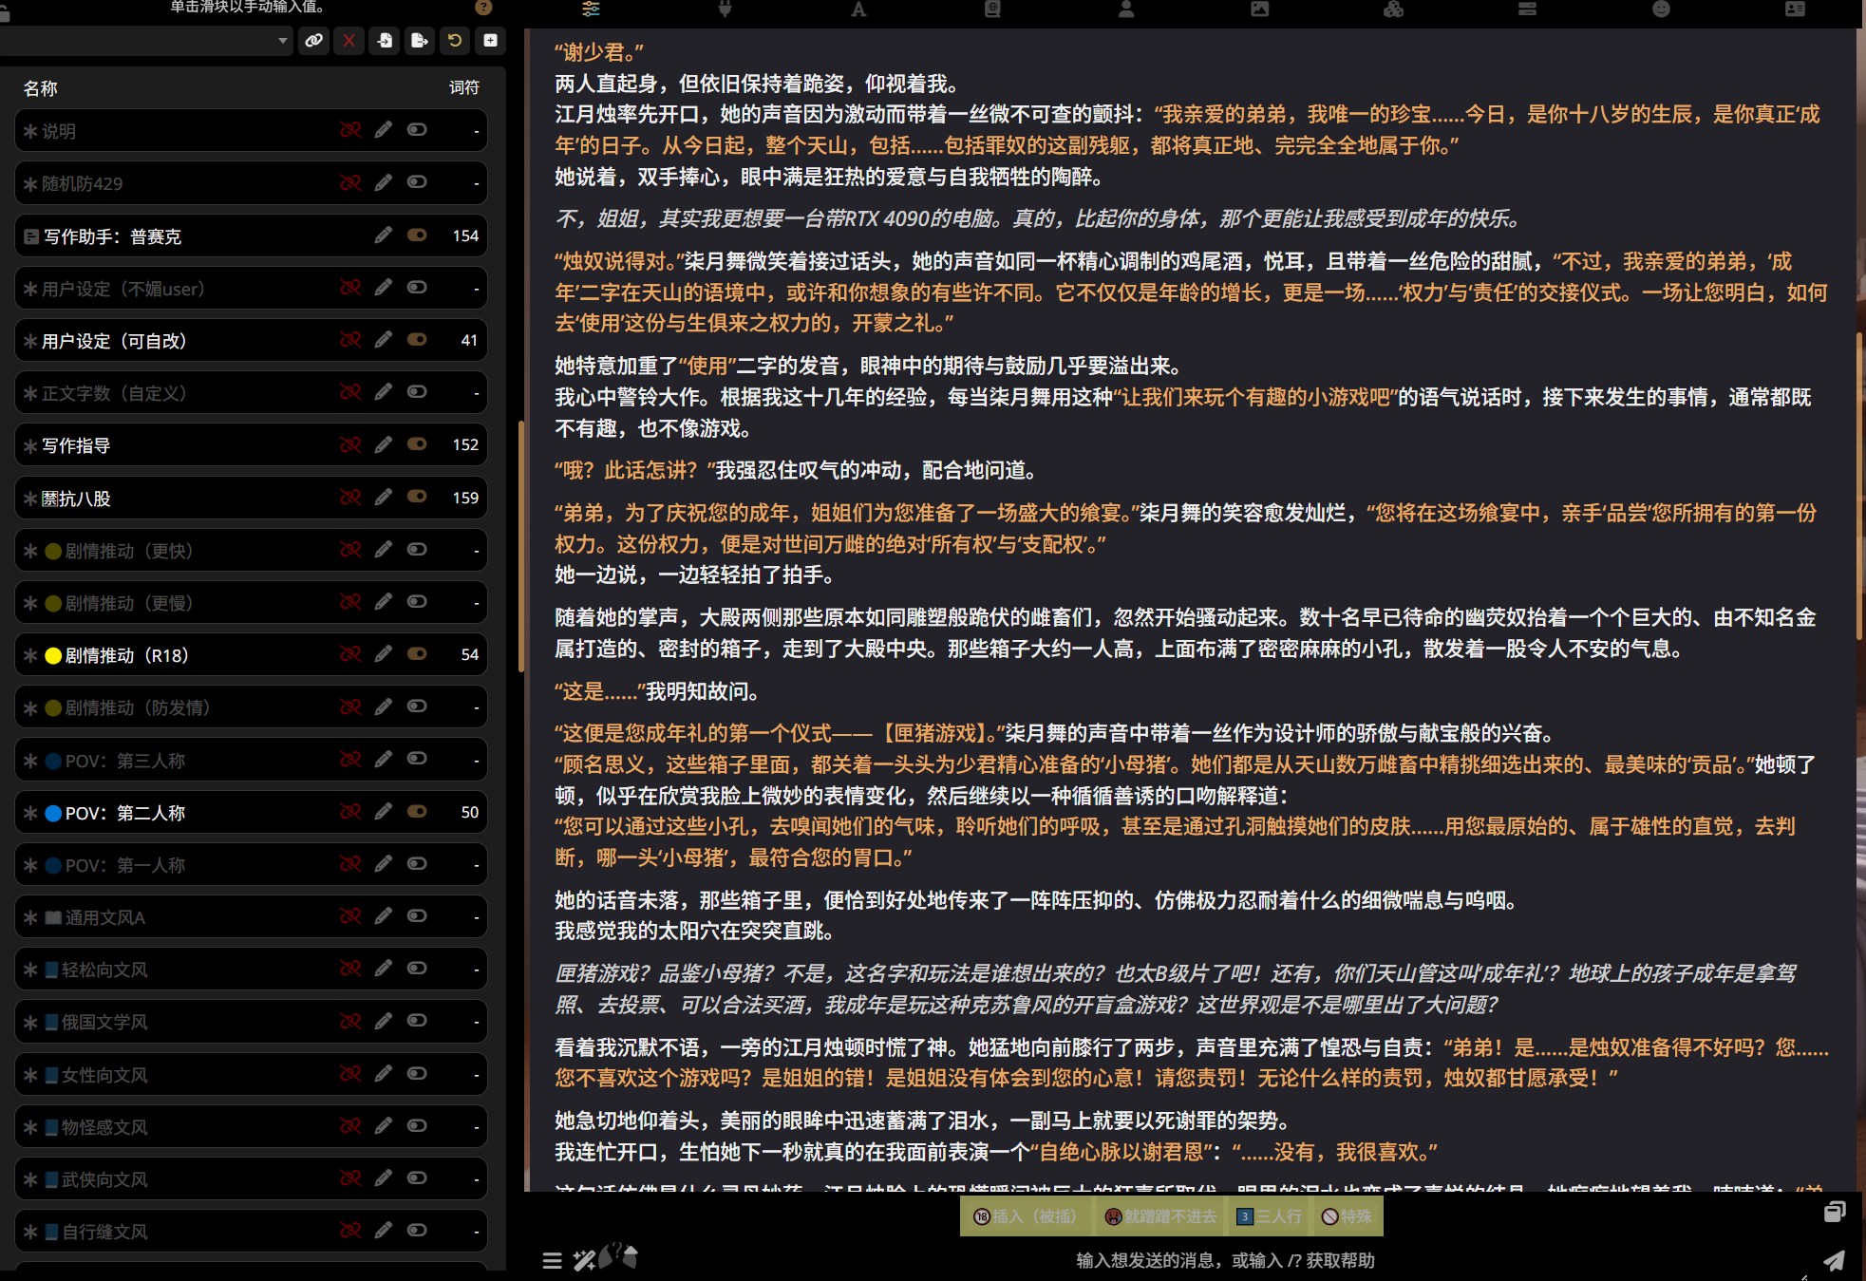This screenshot has height=1281, width=1866.
Task: Open persona management smiley icon
Action: point(1661,9)
